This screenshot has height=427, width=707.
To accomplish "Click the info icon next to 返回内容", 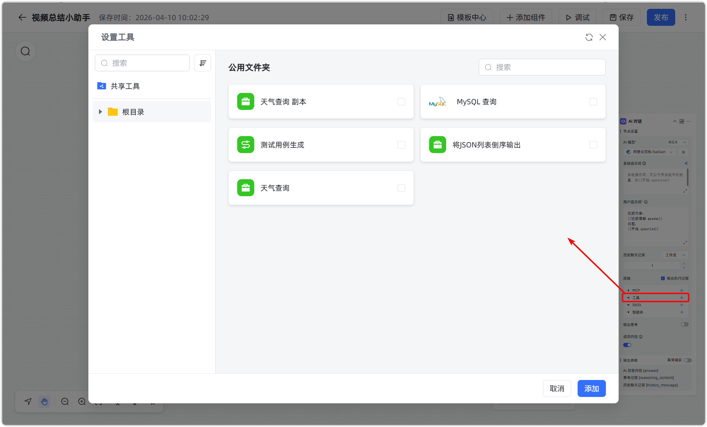I will click(641, 337).
